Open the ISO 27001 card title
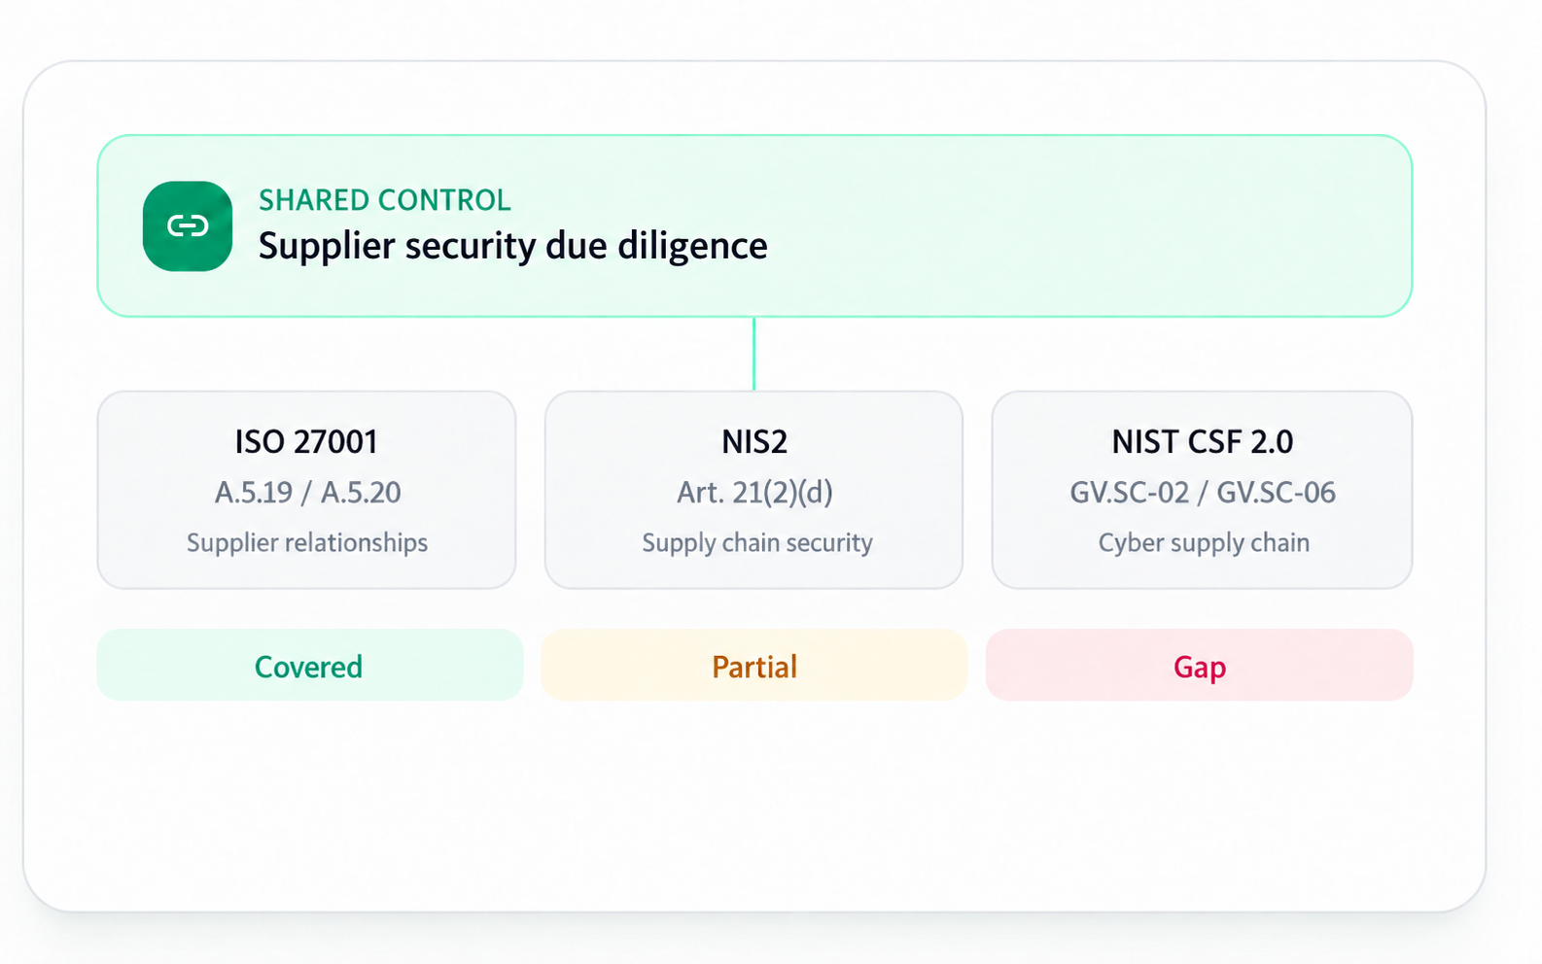 click(x=306, y=442)
